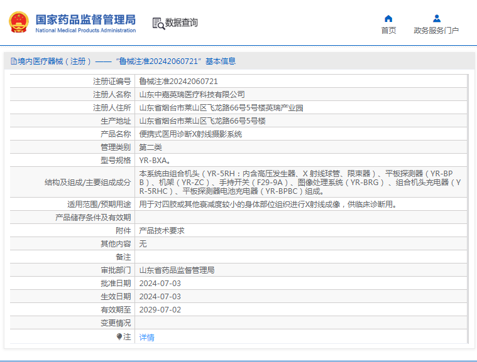
Task: Click the 审批部门 row label
Action: pos(116,270)
